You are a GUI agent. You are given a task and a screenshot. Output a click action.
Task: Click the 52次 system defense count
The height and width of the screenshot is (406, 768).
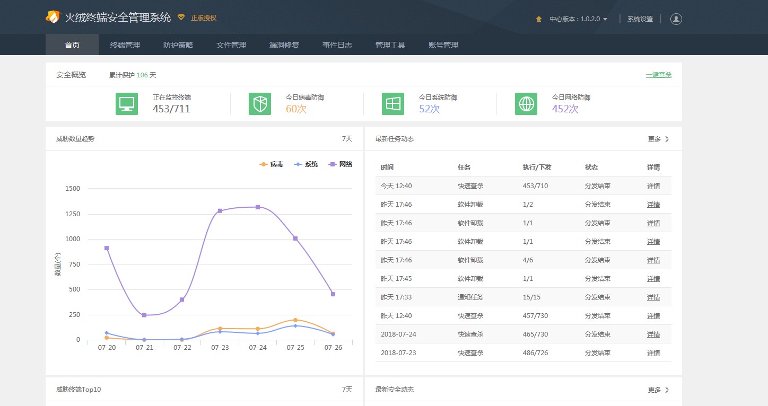429,109
